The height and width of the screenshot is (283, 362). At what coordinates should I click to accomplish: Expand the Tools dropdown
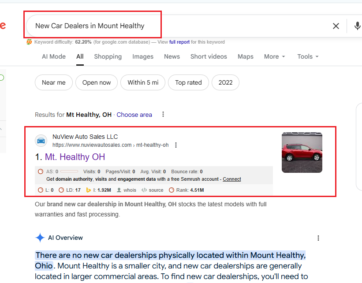tap(307, 56)
